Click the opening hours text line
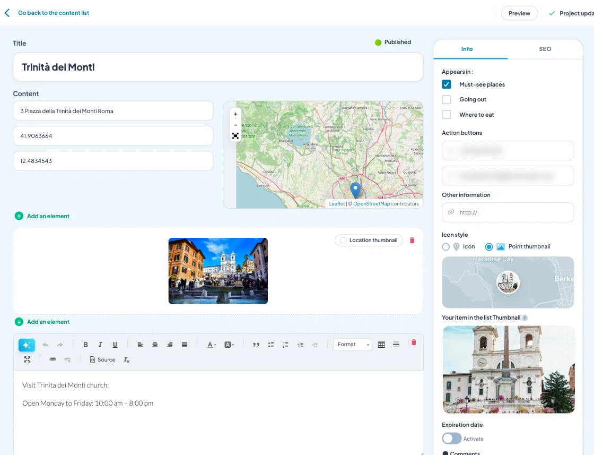Screen dimensions: 594x455 coord(88,403)
